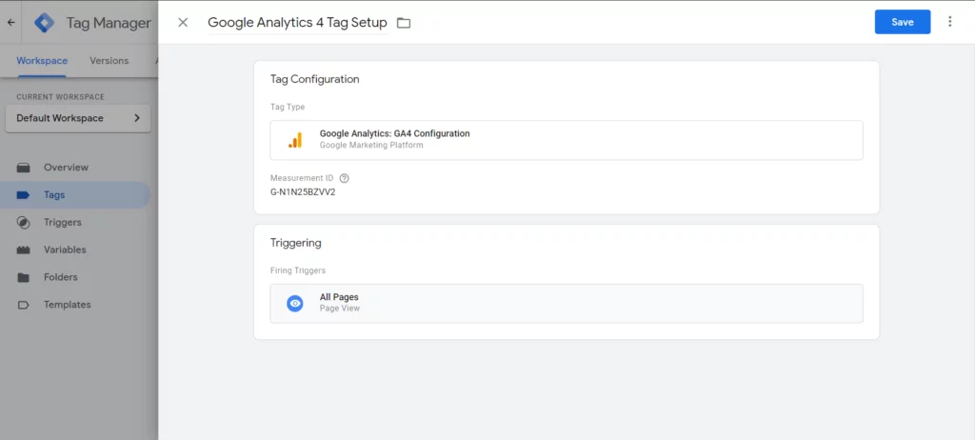Switch to the Versions tab
Viewport: 975px width, 440px height.
tap(109, 60)
